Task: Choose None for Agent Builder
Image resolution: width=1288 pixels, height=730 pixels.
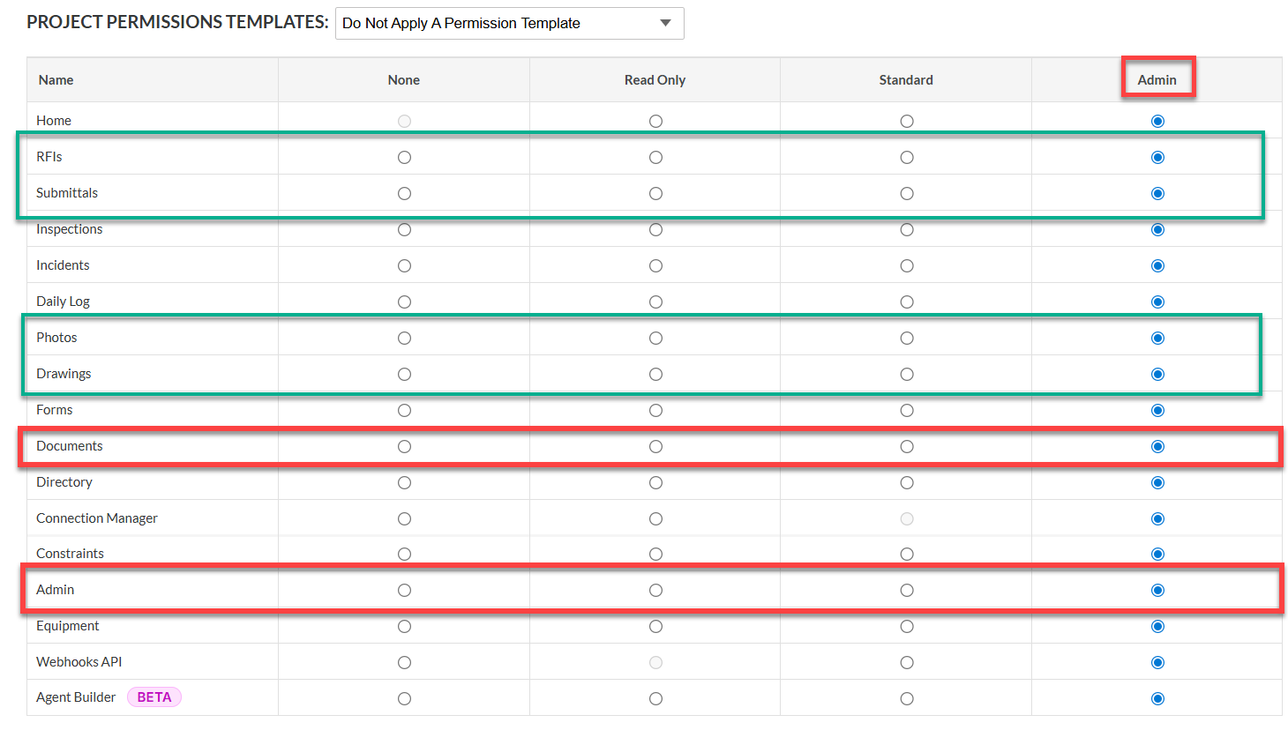Action: click(x=404, y=699)
